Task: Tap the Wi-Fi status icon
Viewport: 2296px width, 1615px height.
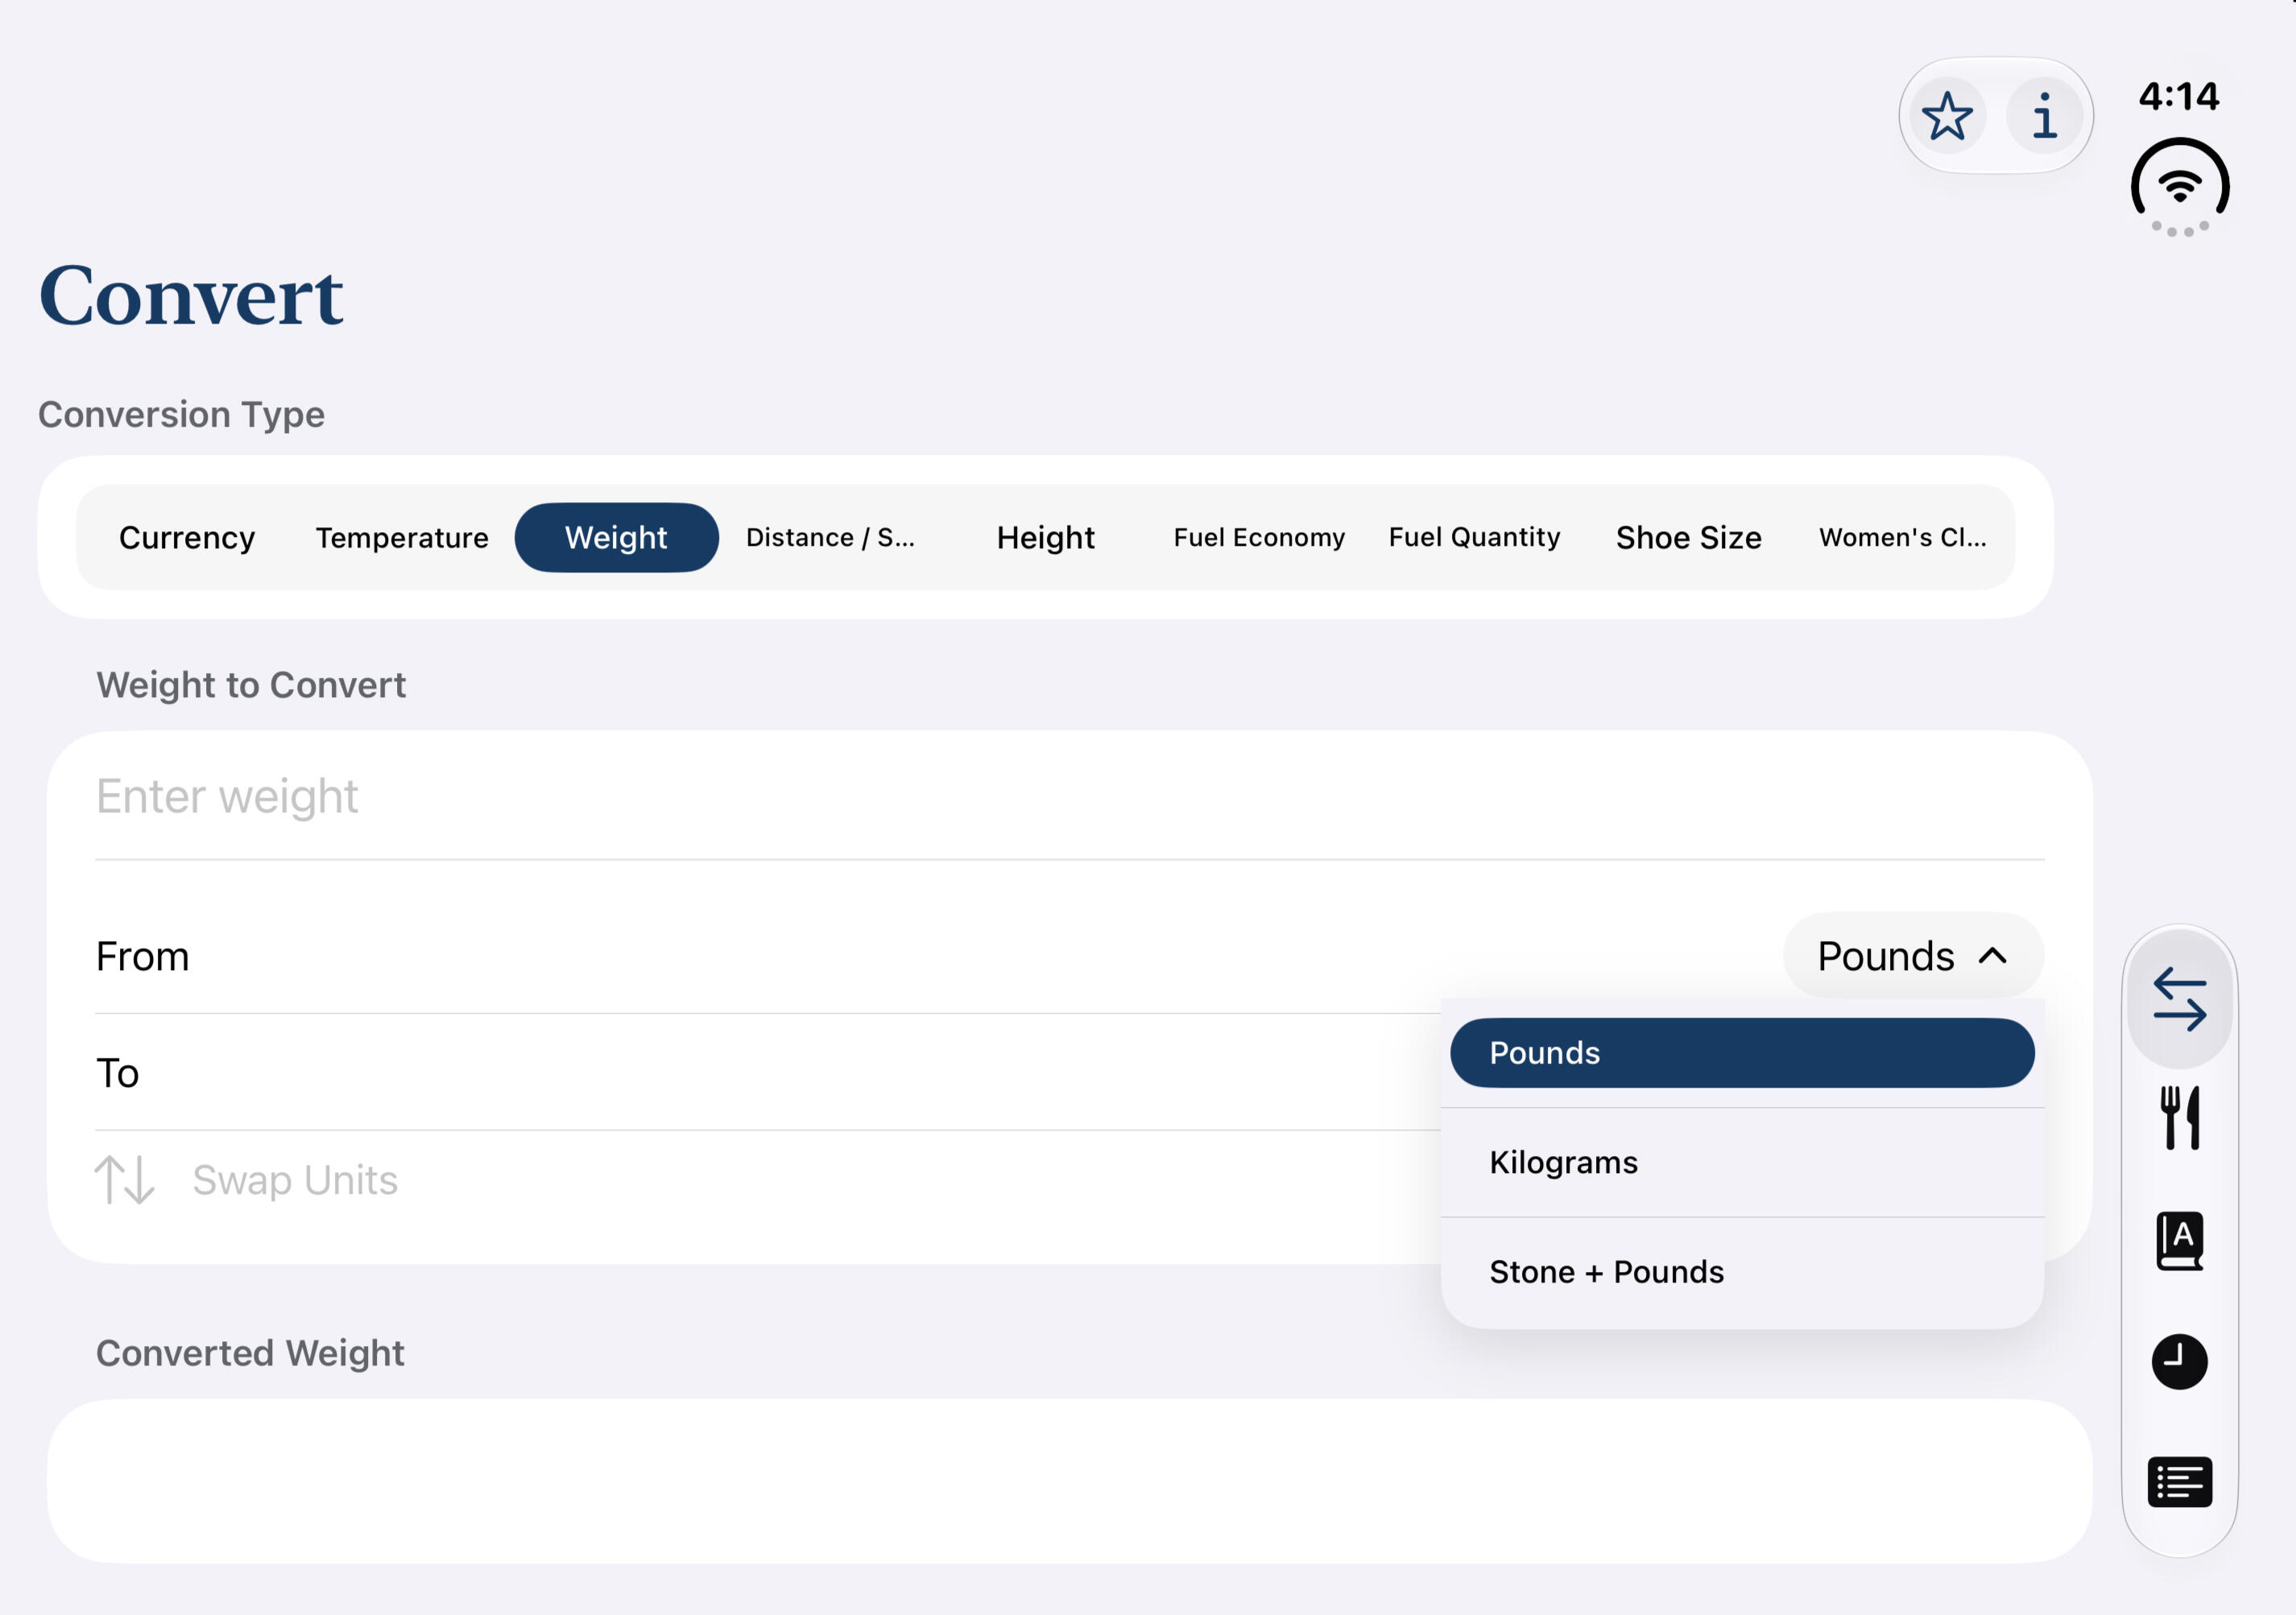Action: (x=2180, y=187)
